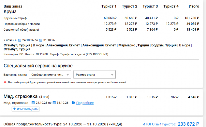This screenshot has width=206, height=127.
Task: Click the blue info icon near Подробнее
Action: pos(73,103)
